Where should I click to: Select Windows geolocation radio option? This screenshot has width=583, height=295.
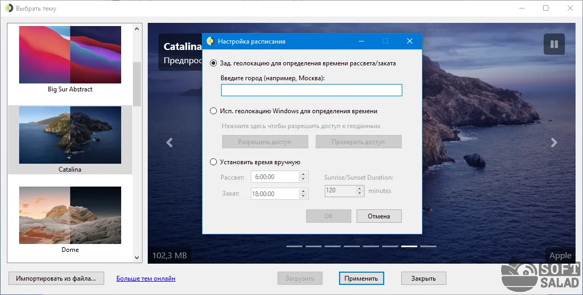coord(214,111)
